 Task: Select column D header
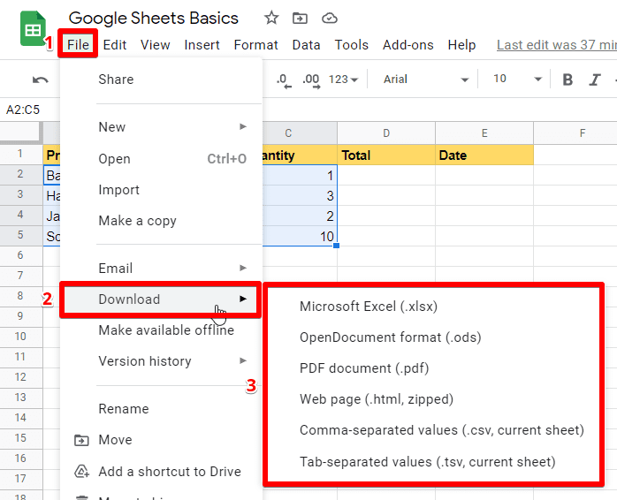point(386,133)
